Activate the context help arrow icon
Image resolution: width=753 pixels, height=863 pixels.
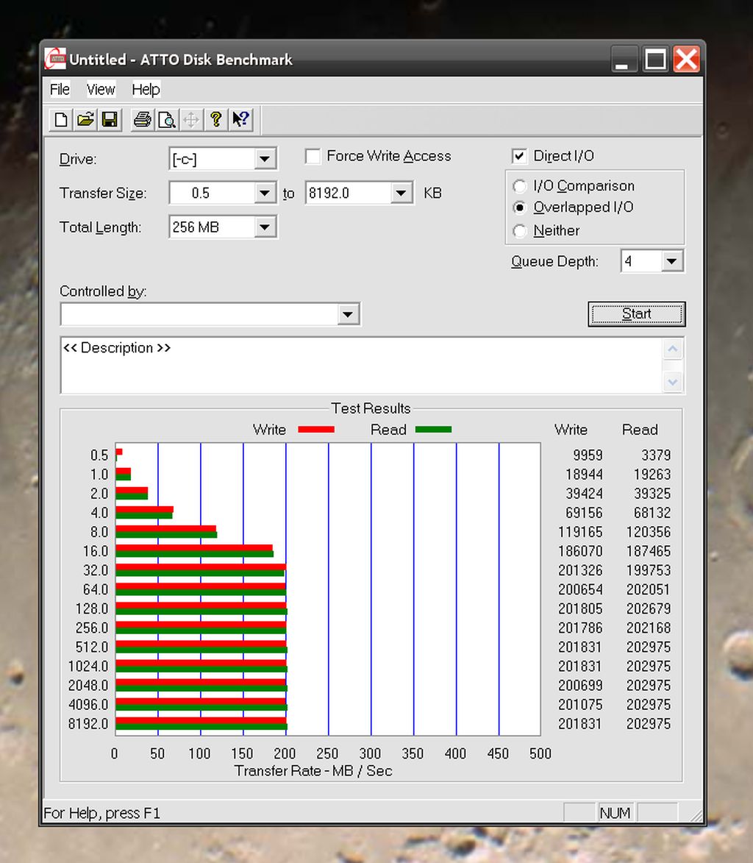[x=240, y=119]
